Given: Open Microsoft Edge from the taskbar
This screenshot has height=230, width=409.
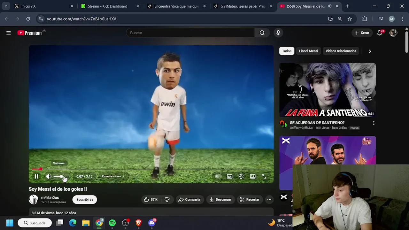Looking at the screenshot, I should tap(73, 223).
